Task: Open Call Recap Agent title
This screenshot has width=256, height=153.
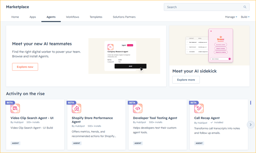Action: pos(207,118)
